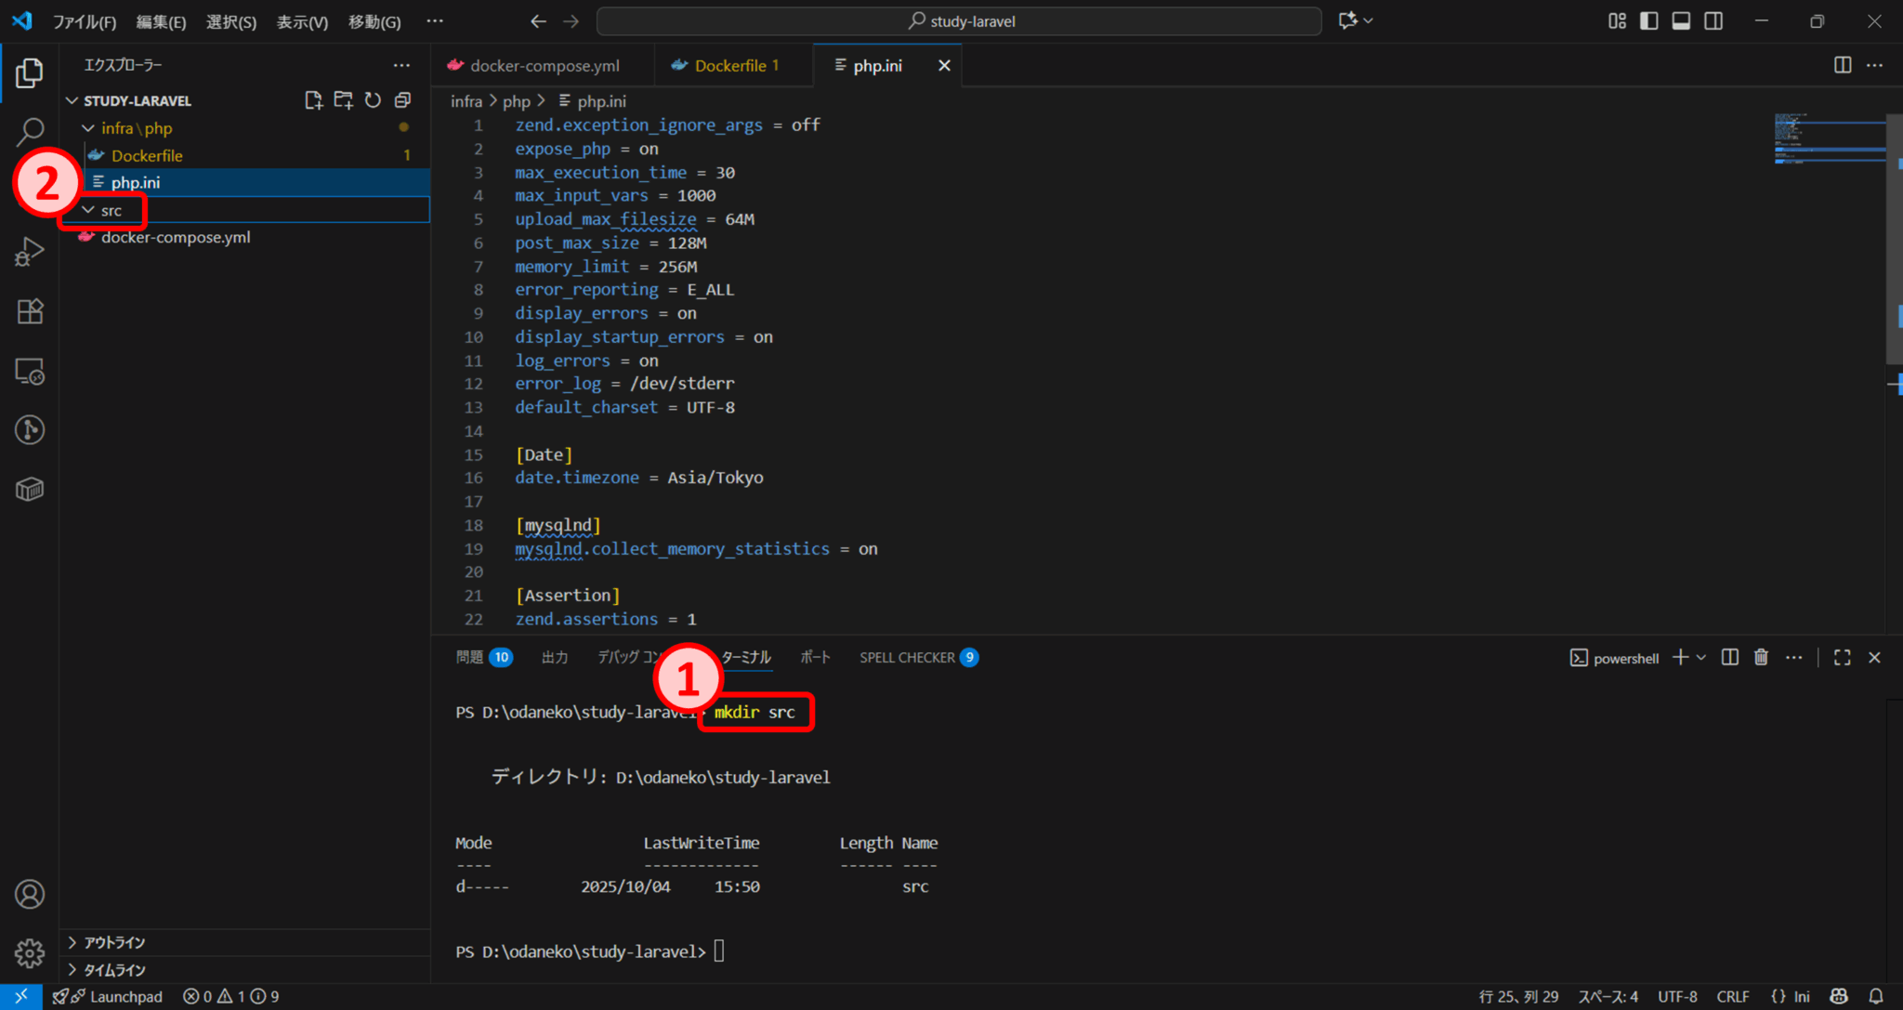Open the ファイル menu
Screen dimensions: 1903x1010
[x=84, y=20]
